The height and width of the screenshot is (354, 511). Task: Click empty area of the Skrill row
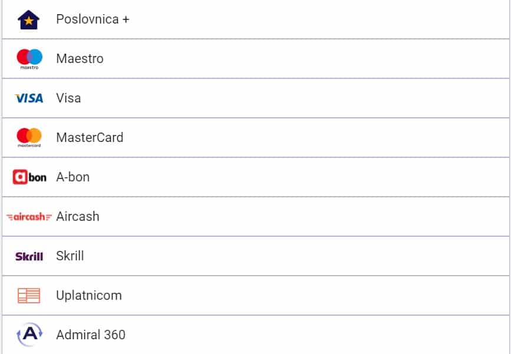click(294, 256)
